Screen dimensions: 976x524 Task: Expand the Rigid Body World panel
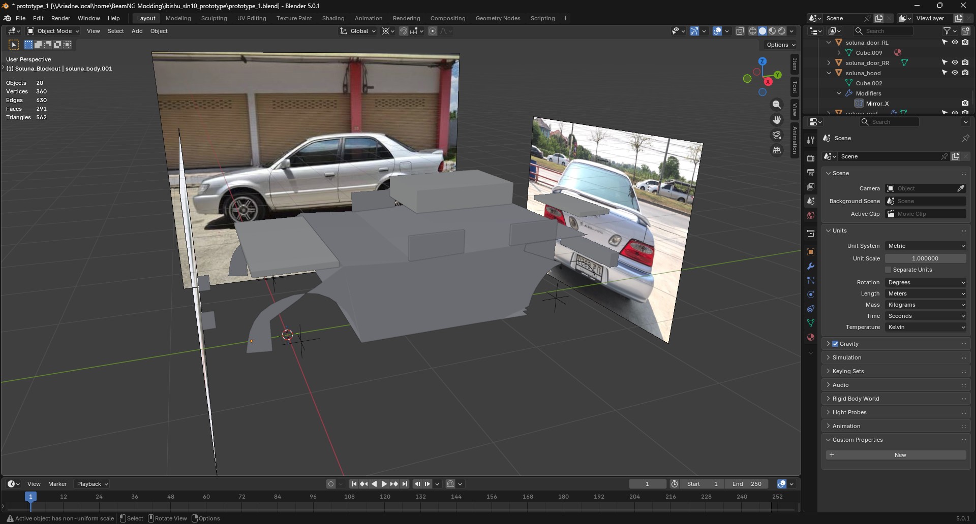click(856, 399)
